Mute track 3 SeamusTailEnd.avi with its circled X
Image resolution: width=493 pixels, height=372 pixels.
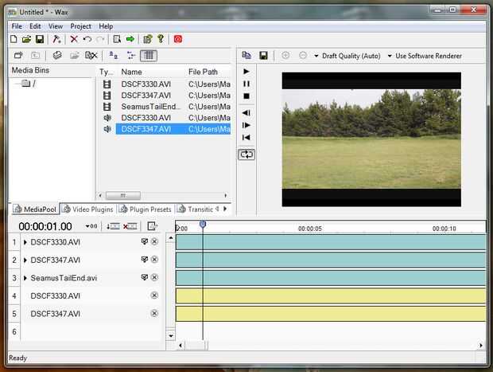[x=154, y=277]
